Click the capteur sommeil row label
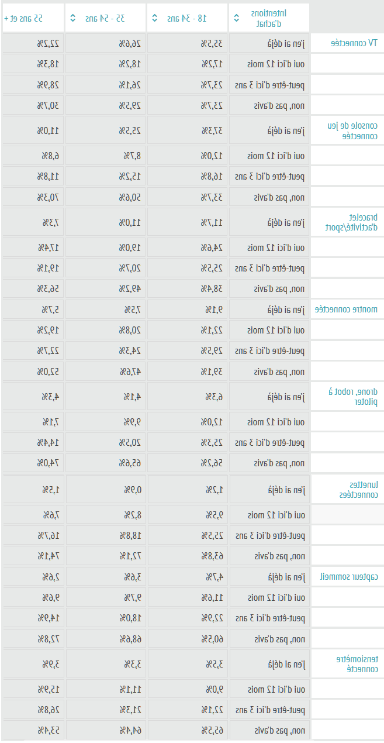This screenshot has height=743, width=384. click(x=349, y=577)
